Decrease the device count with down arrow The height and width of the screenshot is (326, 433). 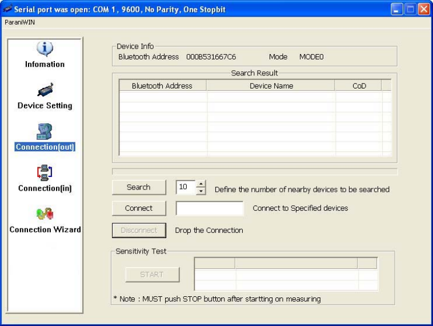(x=201, y=191)
